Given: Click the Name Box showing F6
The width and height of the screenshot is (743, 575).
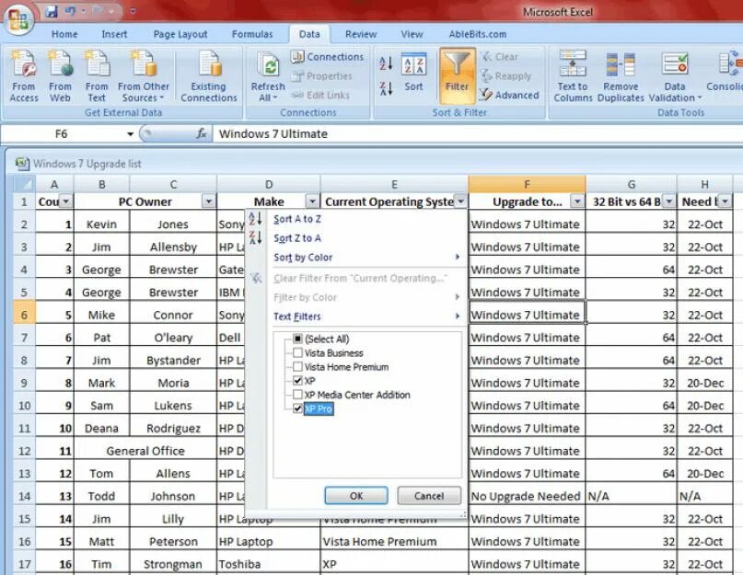Looking at the screenshot, I should coord(62,134).
